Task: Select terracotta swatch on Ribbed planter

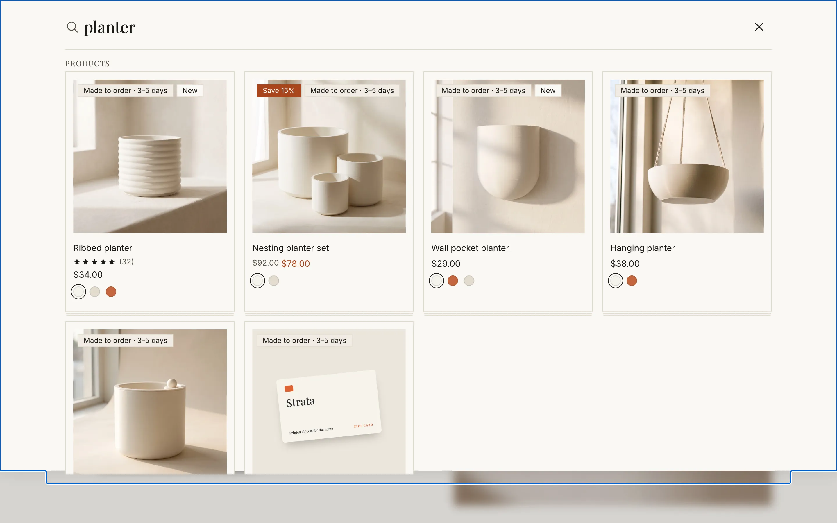Action: [x=111, y=292]
